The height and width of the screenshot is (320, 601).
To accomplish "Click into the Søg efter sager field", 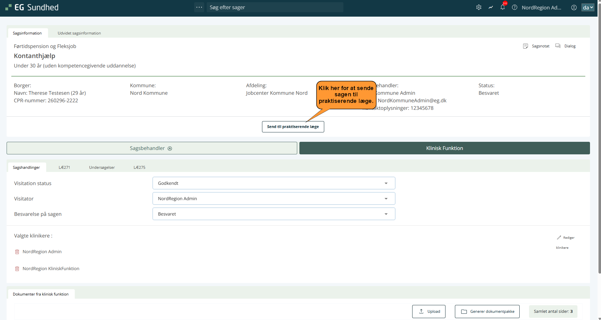I will (275, 7).
